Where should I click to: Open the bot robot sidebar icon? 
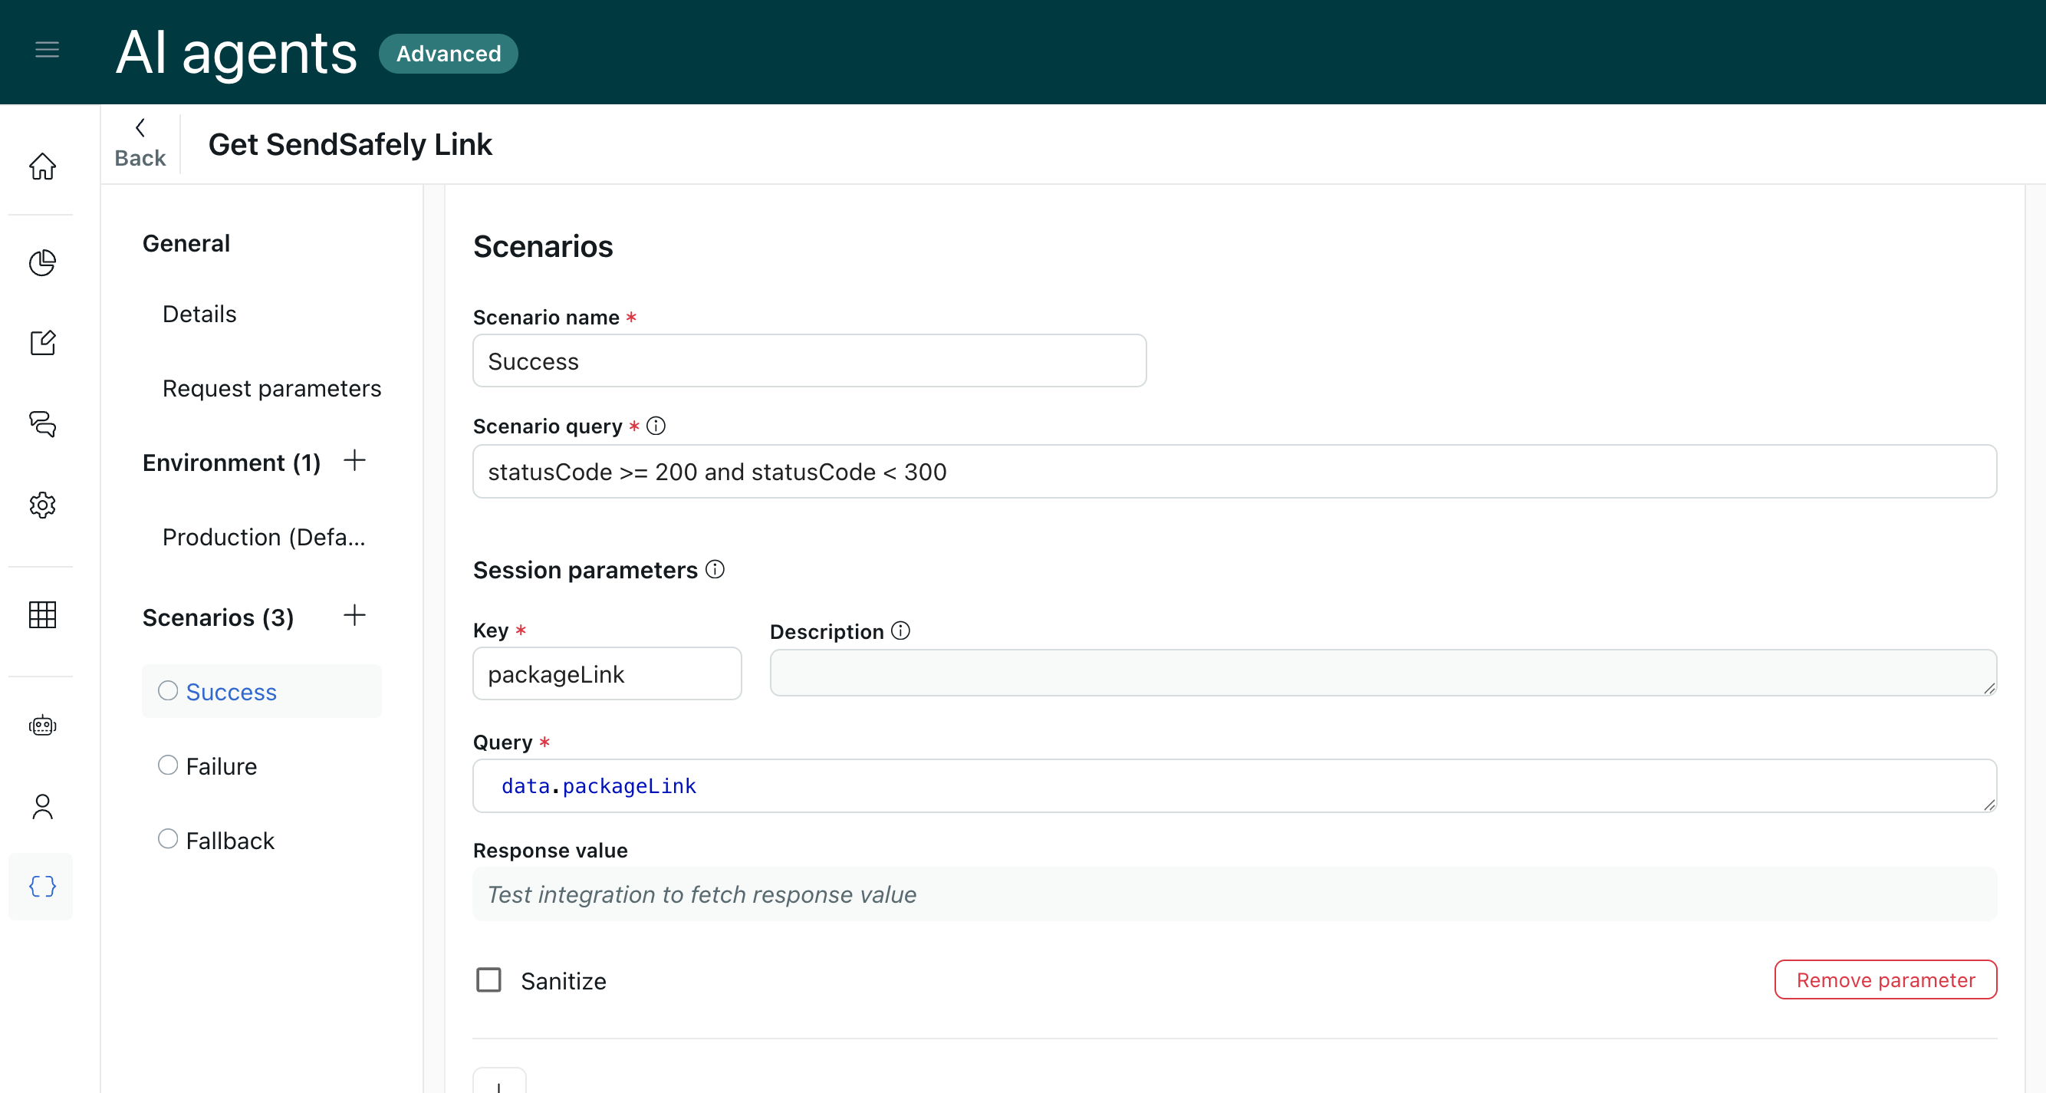(x=42, y=726)
